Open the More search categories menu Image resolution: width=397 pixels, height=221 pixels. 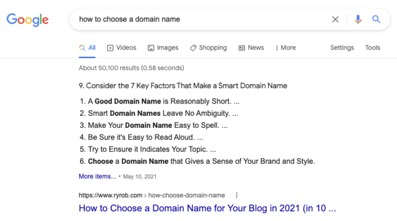click(x=286, y=48)
